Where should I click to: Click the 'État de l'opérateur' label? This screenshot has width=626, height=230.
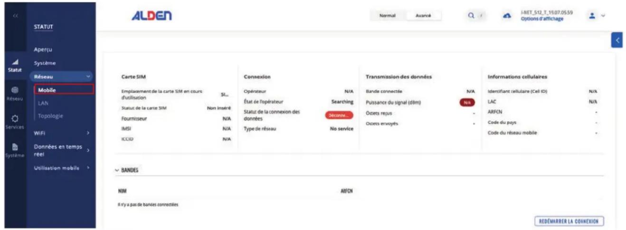(x=264, y=102)
